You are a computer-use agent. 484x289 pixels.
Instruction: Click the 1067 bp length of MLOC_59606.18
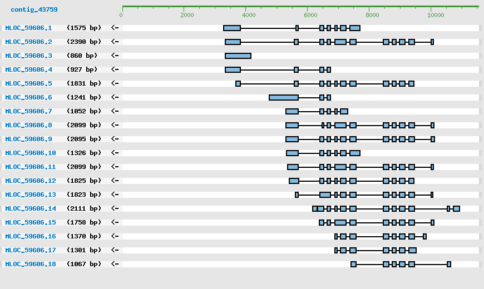coord(84,264)
